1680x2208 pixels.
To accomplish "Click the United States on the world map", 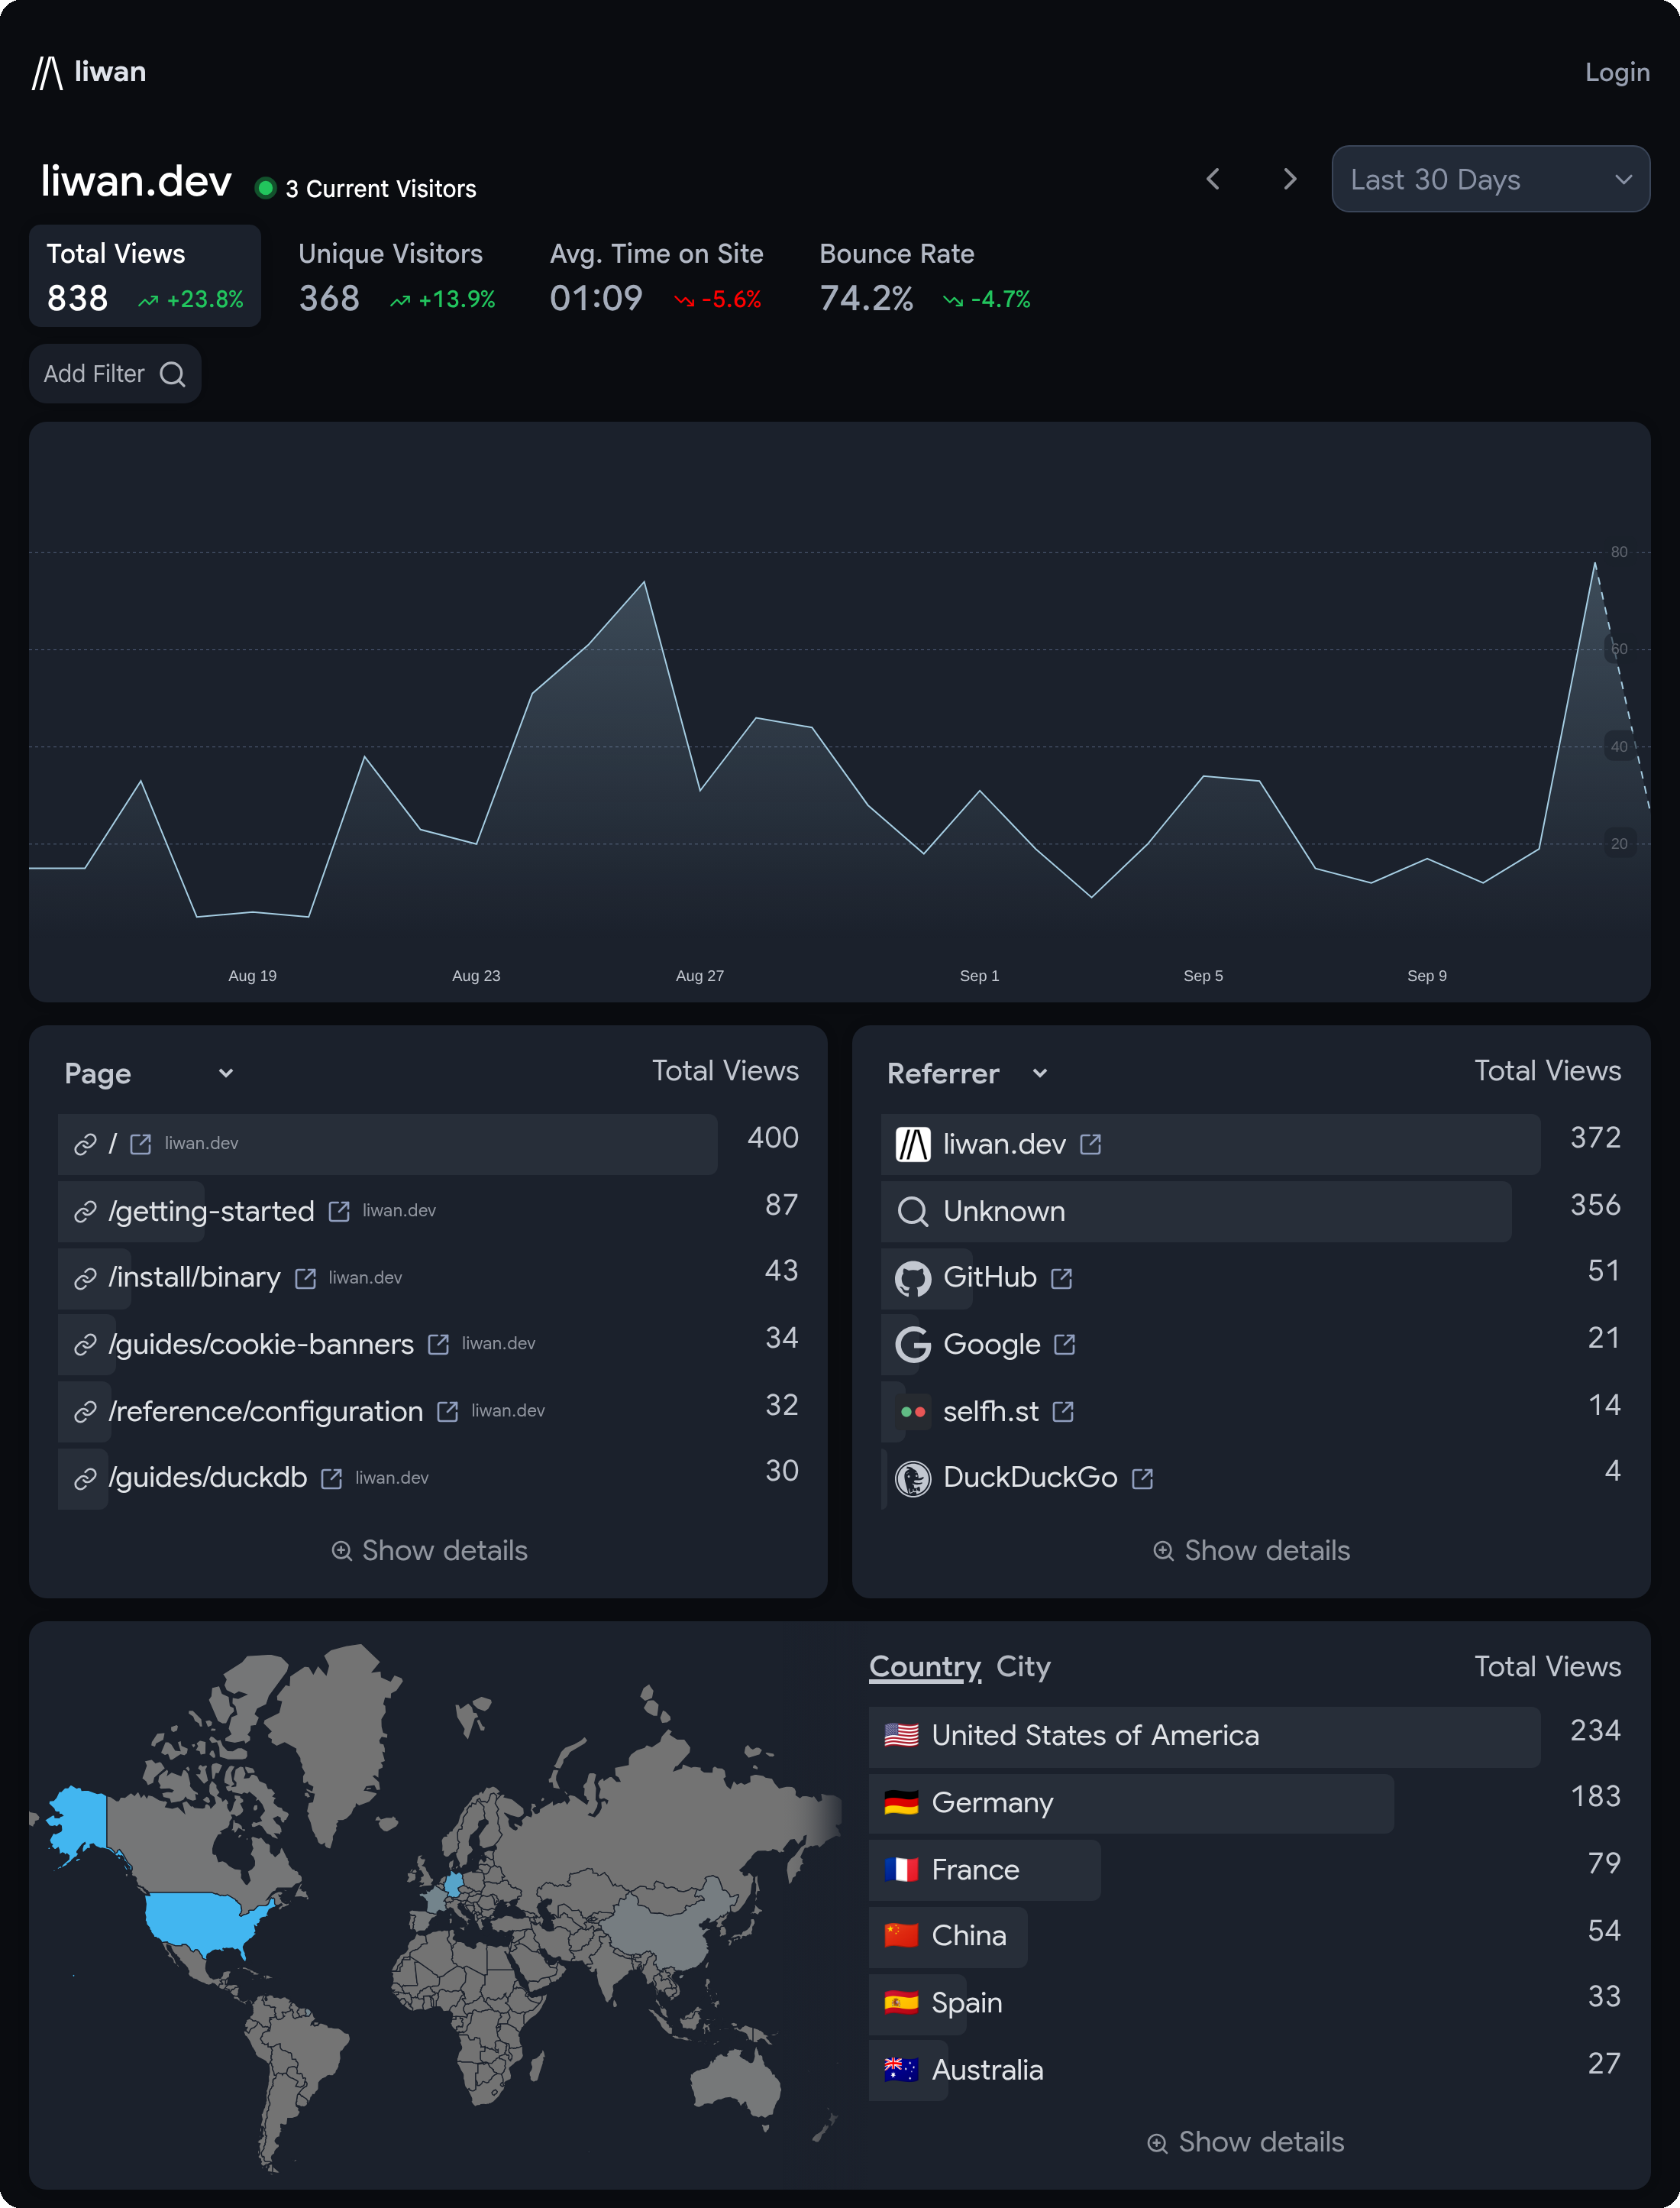I will coord(200,1921).
